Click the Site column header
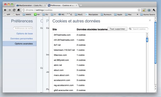Viewport: 161px width, 97px height. [x=55, y=29]
